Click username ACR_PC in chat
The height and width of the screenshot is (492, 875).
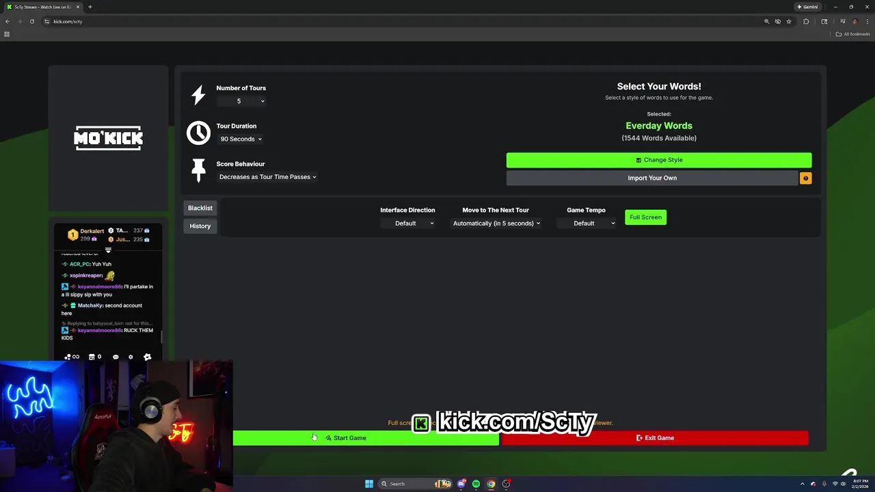[x=79, y=264]
